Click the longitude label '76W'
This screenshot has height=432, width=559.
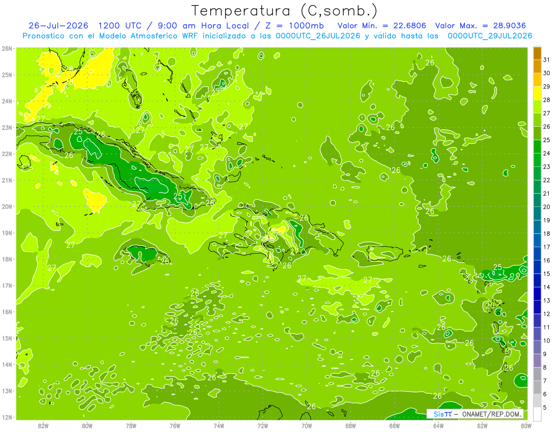point(175,425)
